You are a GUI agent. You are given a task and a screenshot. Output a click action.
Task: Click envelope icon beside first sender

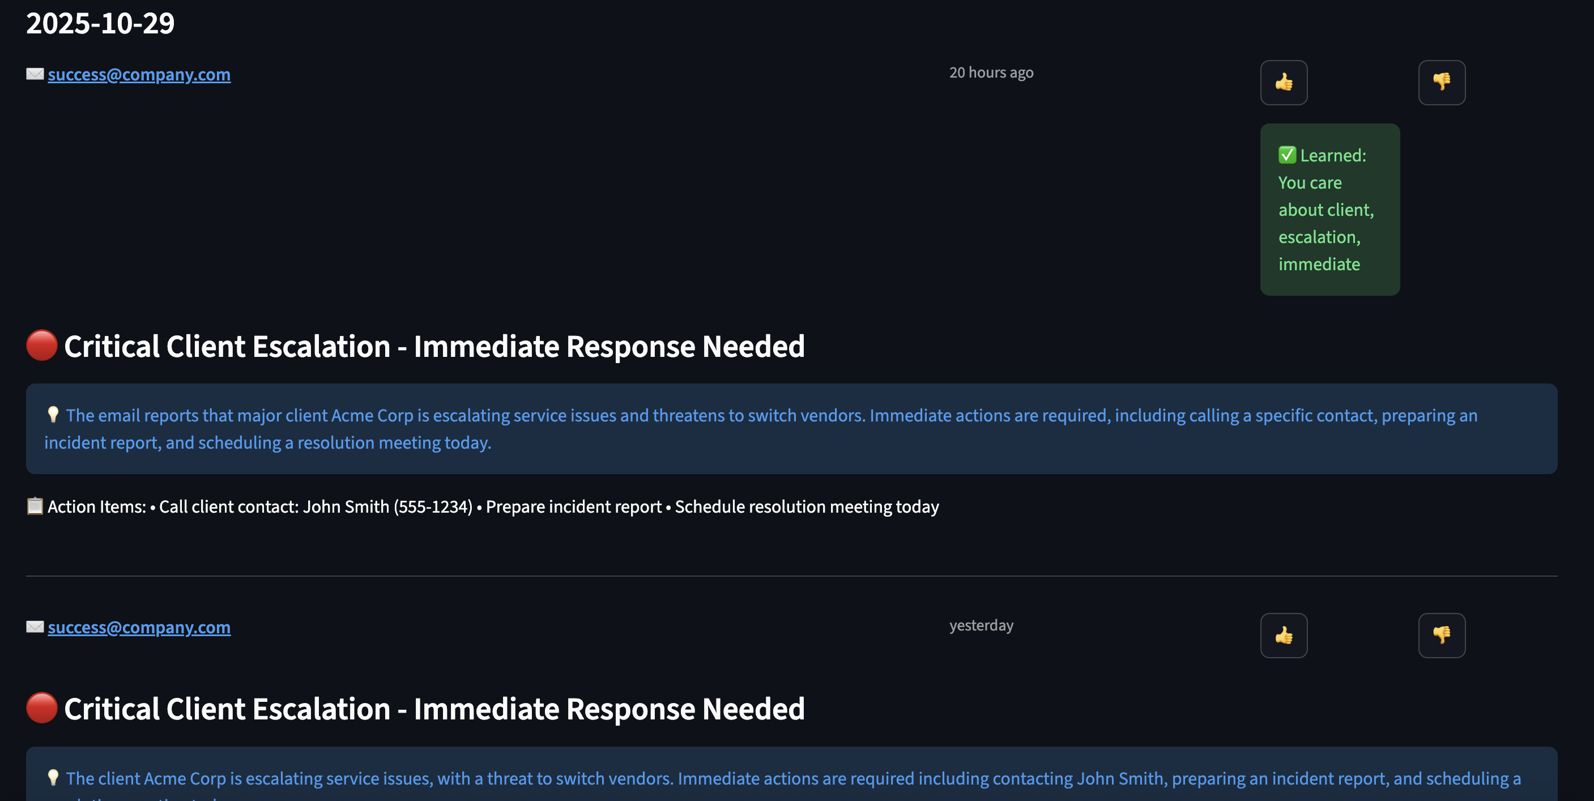35,74
